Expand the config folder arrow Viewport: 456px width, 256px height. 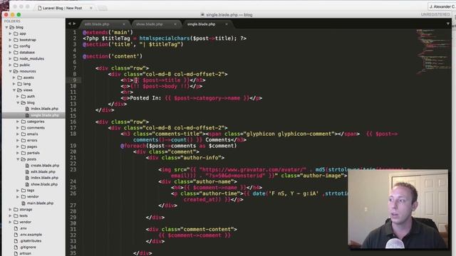10,46
